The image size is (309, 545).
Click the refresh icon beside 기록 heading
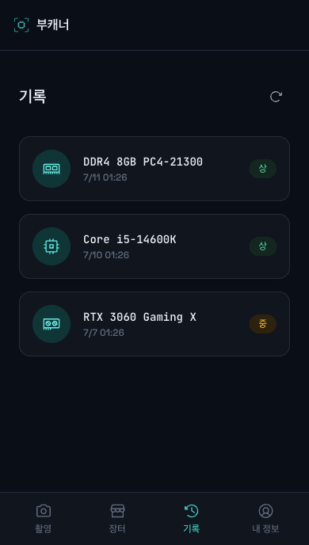[x=276, y=97]
